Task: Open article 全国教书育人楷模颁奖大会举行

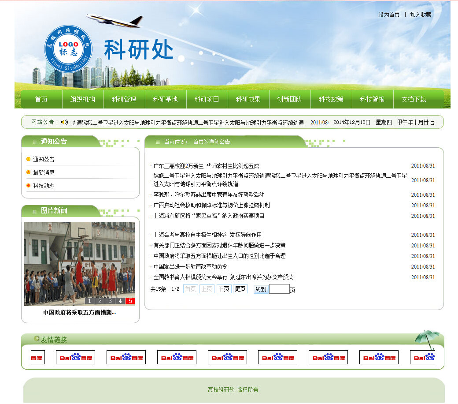Action: click(x=223, y=277)
